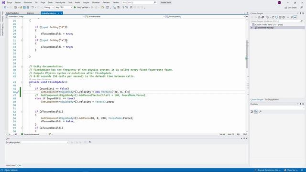Click the toggle word wrap icon in Output
306x172 pixels.
90,142
